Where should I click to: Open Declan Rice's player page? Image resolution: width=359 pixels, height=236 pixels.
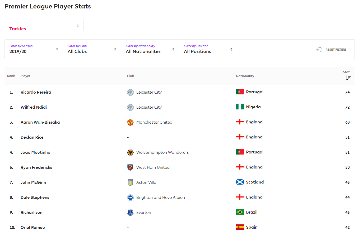pyautogui.click(x=32, y=137)
